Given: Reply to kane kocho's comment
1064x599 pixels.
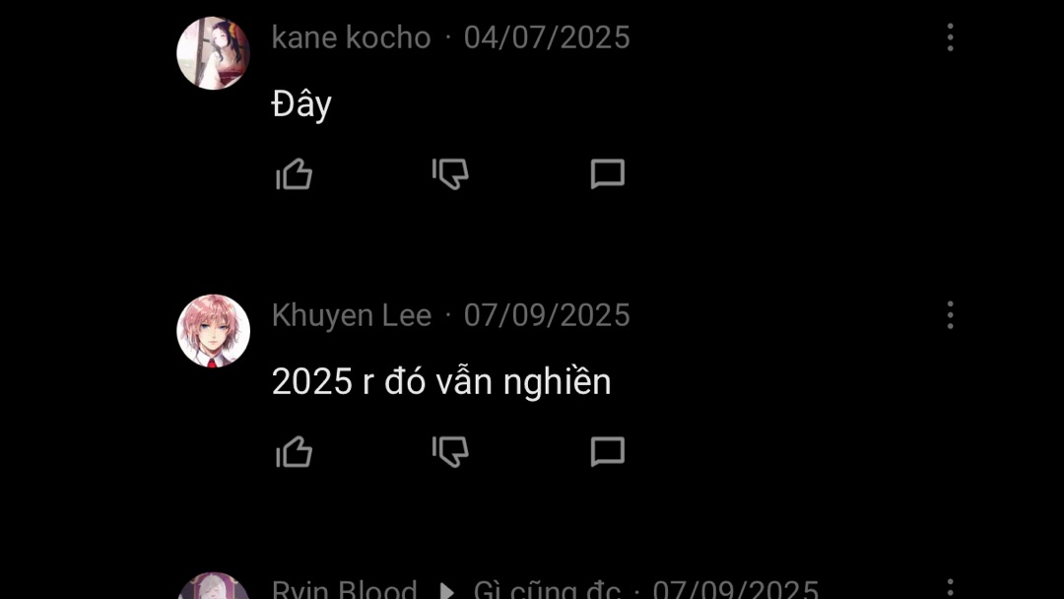Looking at the screenshot, I should (x=607, y=174).
